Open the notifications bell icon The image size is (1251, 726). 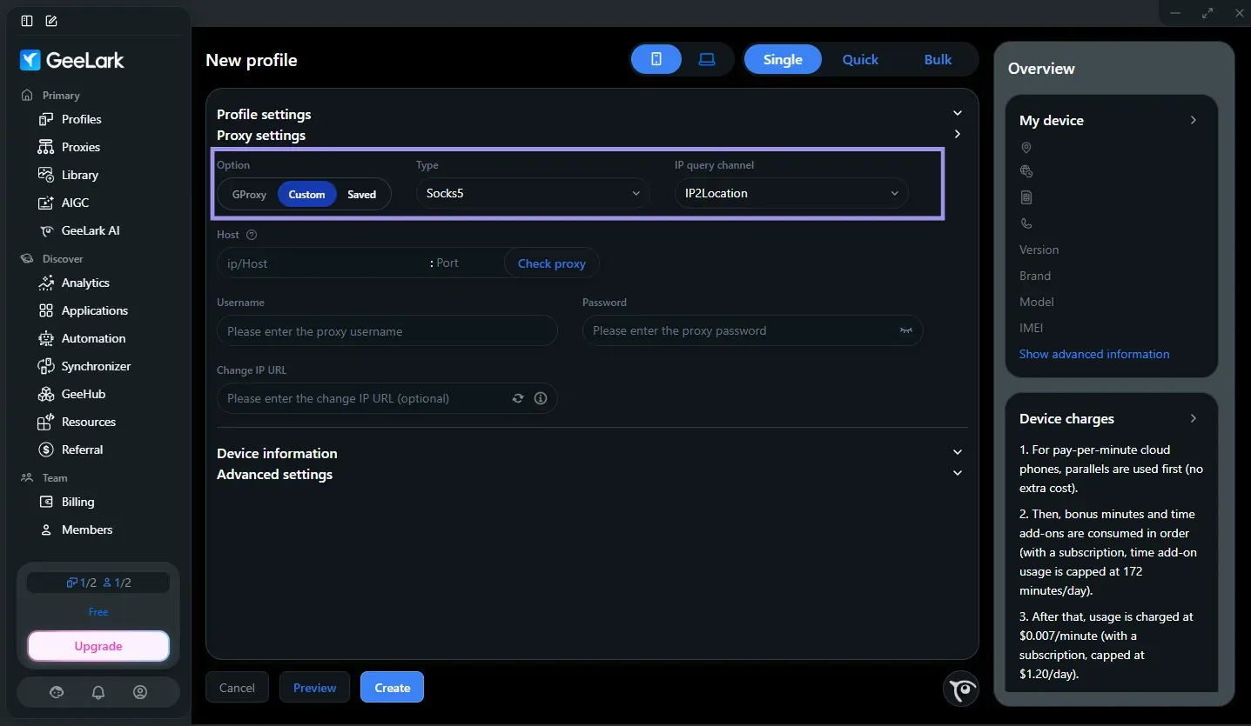pyautogui.click(x=98, y=692)
